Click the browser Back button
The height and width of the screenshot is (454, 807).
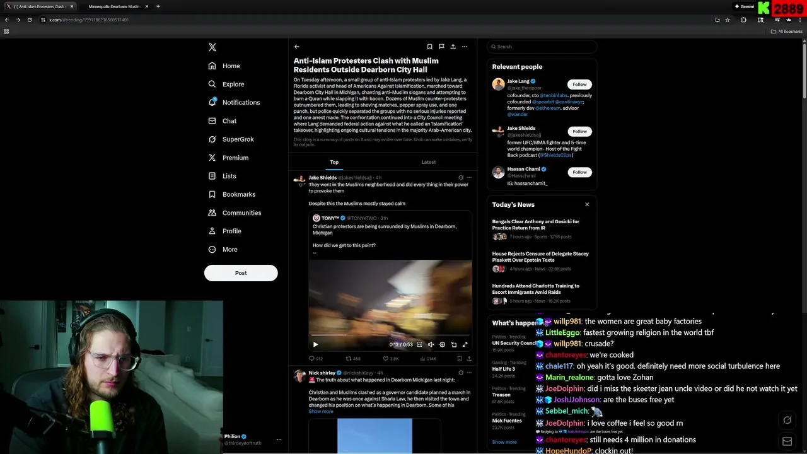tap(7, 20)
